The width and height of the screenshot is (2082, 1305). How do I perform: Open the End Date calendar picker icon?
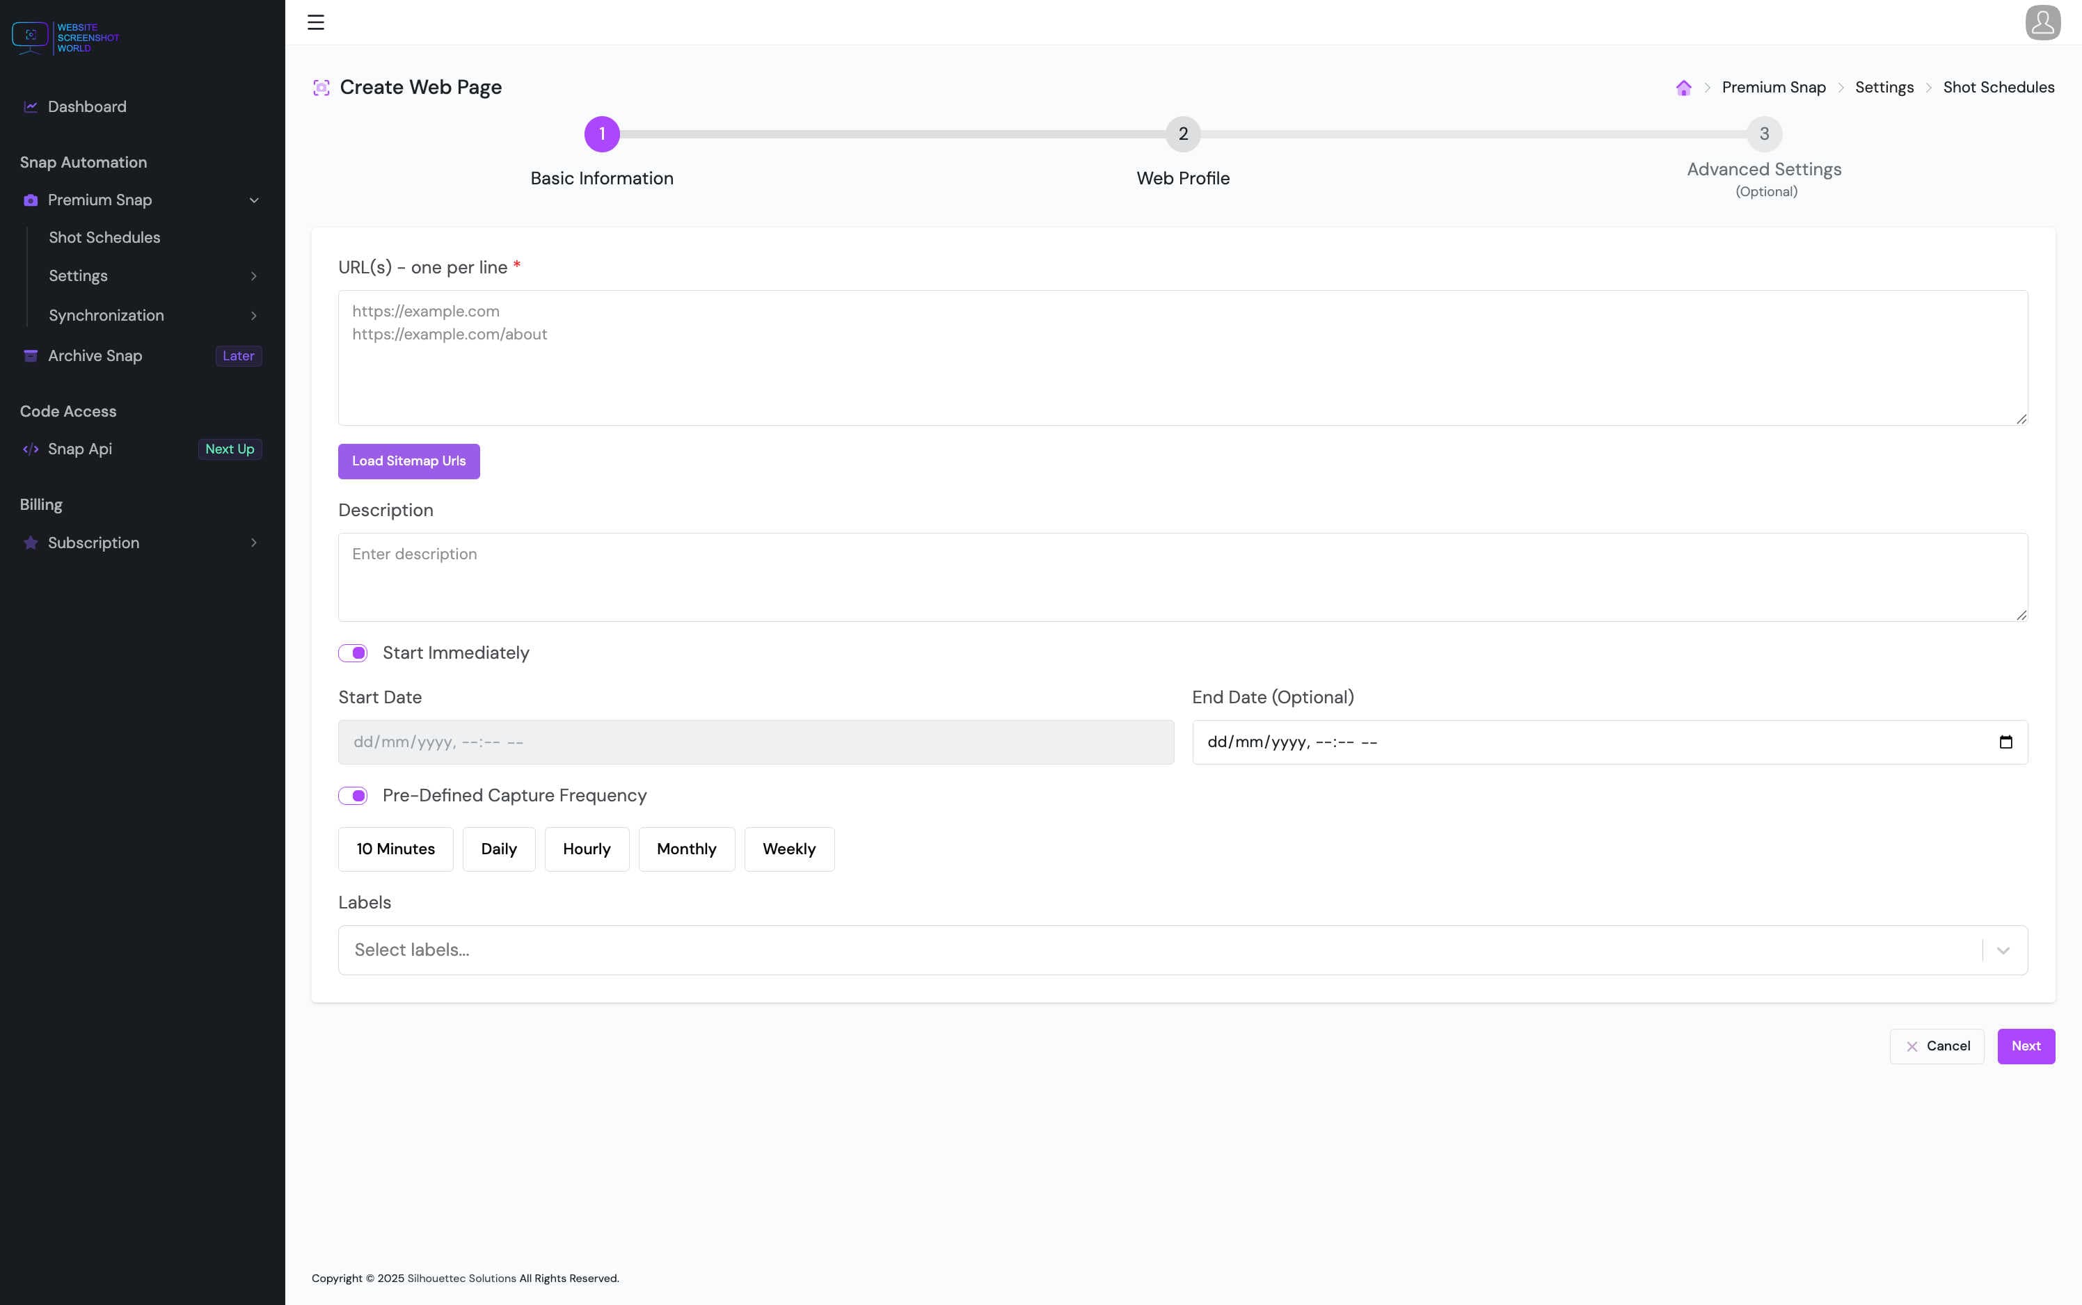click(2005, 742)
